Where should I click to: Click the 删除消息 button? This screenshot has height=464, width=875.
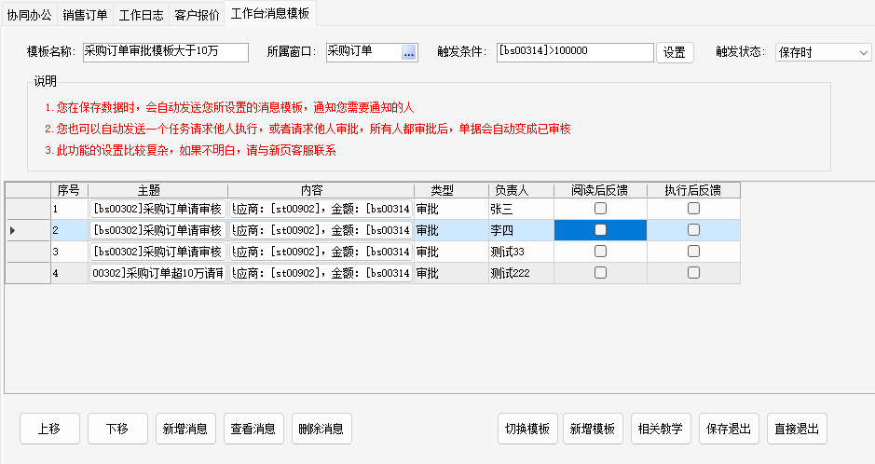tap(321, 429)
